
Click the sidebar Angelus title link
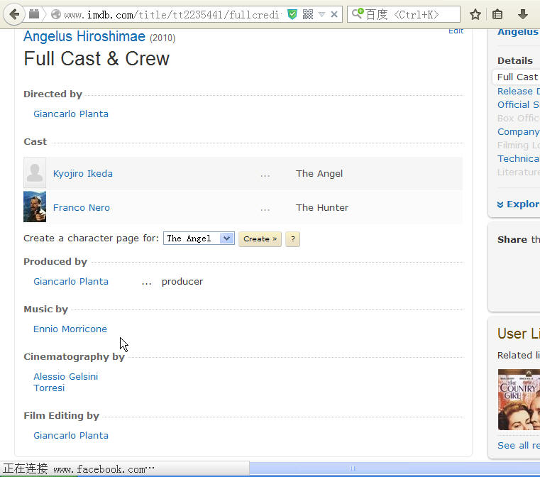tap(518, 32)
